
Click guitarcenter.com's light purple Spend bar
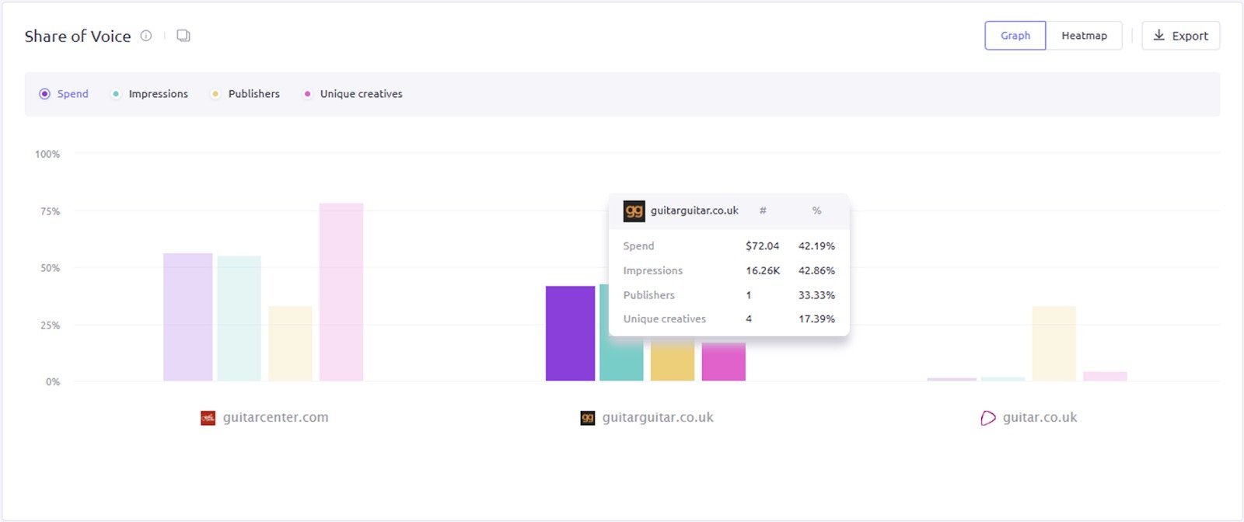point(187,317)
